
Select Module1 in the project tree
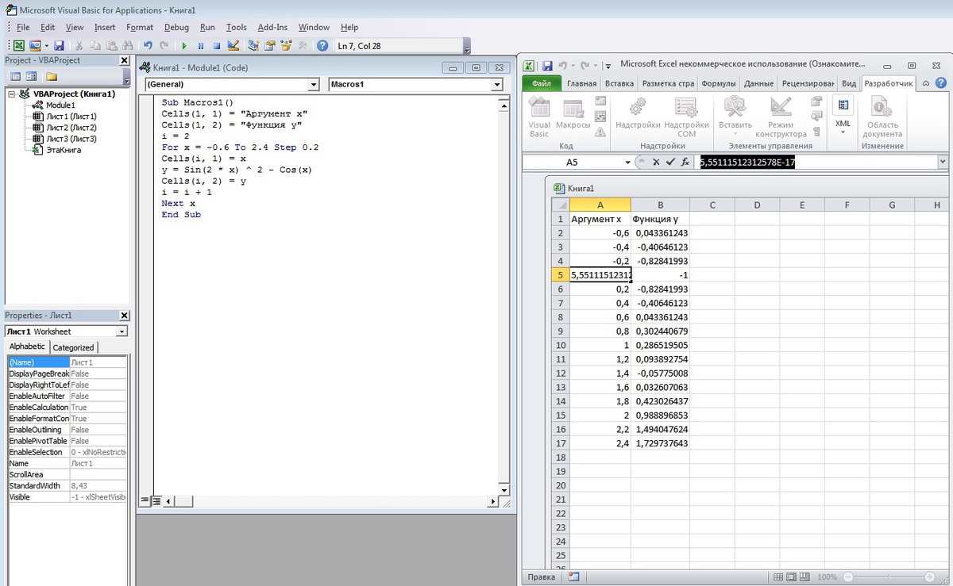60,105
